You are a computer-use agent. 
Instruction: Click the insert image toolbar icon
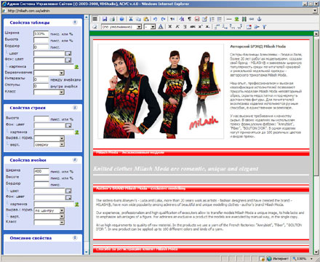tap(236, 19)
